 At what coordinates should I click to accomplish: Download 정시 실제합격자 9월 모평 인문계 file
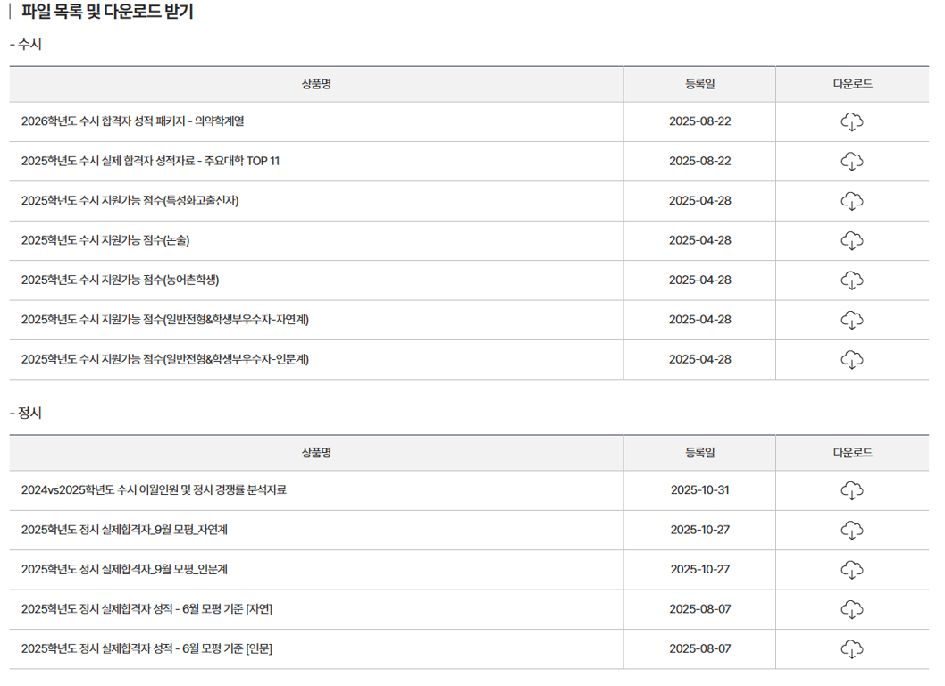pos(852,569)
